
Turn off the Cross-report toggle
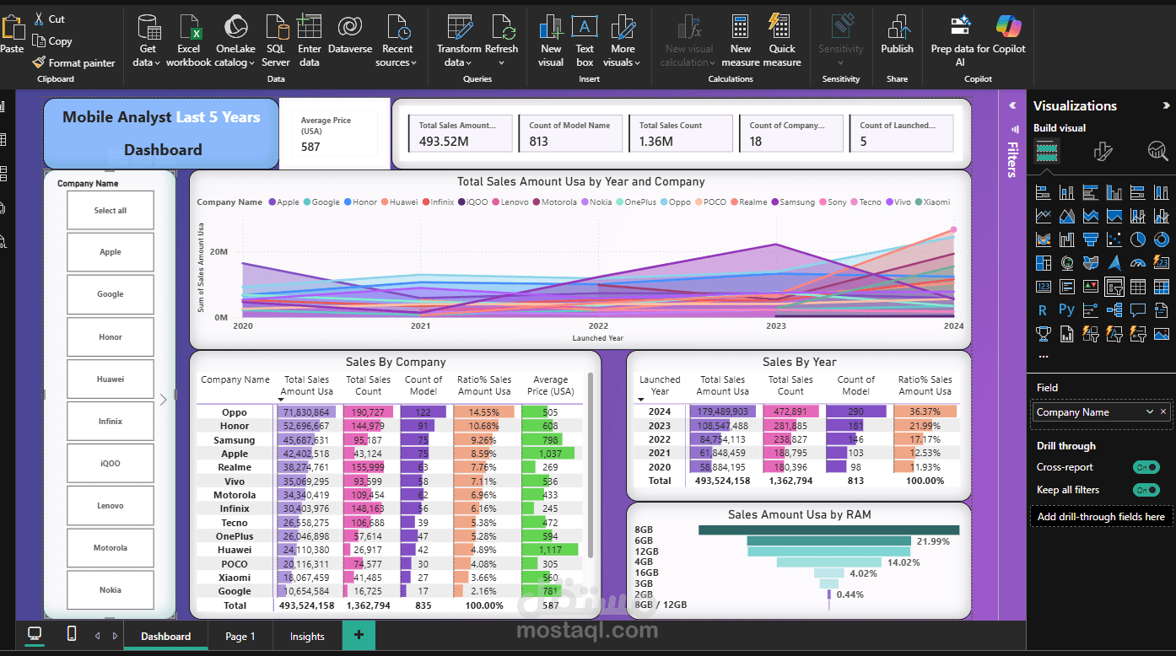[x=1147, y=466]
